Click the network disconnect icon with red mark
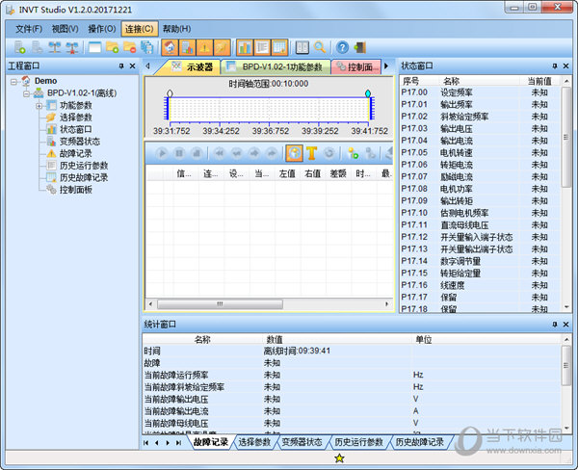 (72, 47)
